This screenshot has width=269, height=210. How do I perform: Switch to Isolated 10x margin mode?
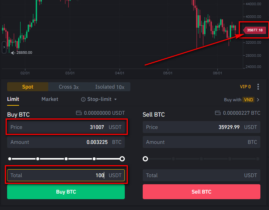pyautogui.click(x=110, y=87)
